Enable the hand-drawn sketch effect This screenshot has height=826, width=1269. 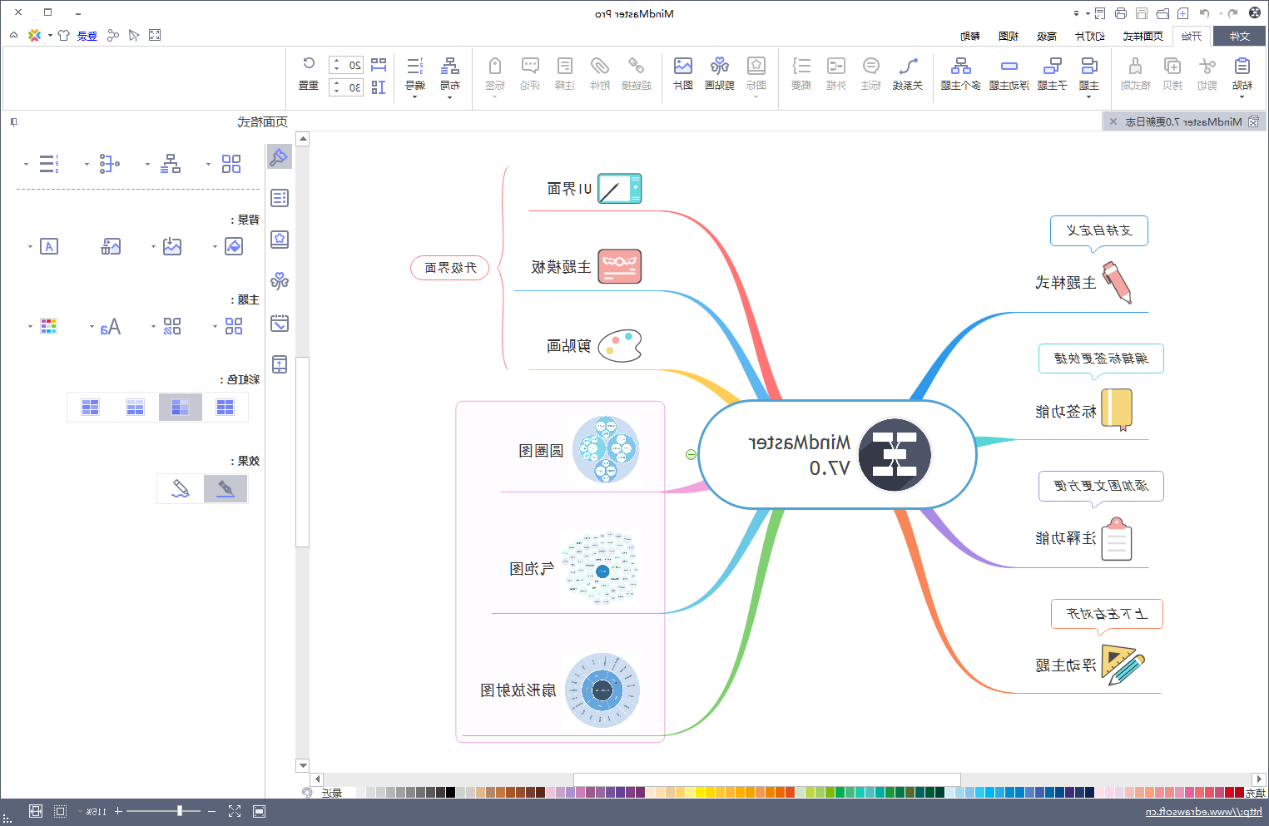point(181,489)
